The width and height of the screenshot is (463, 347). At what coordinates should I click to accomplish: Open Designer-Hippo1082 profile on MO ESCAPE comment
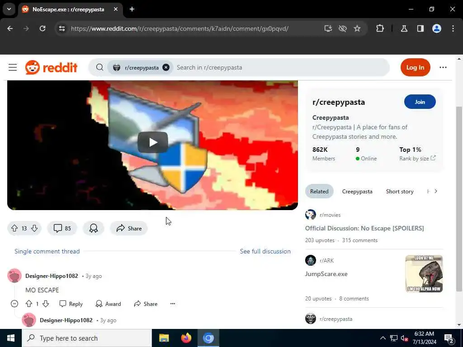[52, 276]
